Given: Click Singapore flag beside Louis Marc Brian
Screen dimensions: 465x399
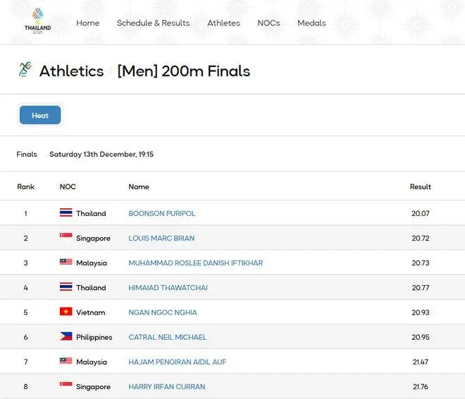Looking at the screenshot, I should [66, 238].
